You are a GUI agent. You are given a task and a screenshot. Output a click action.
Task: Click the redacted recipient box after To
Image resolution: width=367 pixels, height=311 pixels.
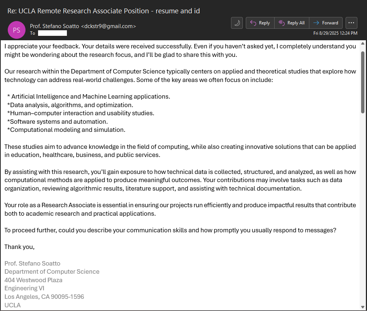52,33
